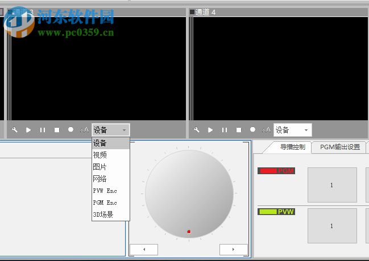Stop channel 3 playback
This screenshot has height=261, width=369.
tap(57, 130)
